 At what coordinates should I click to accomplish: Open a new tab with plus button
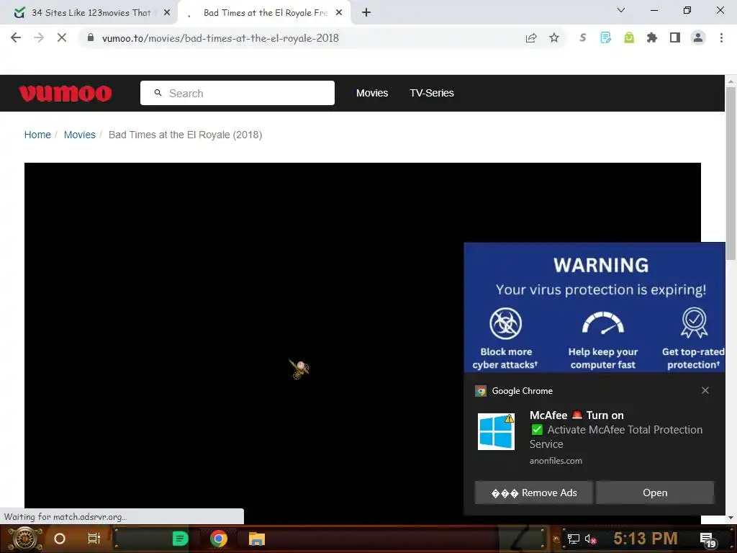(x=366, y=13)
